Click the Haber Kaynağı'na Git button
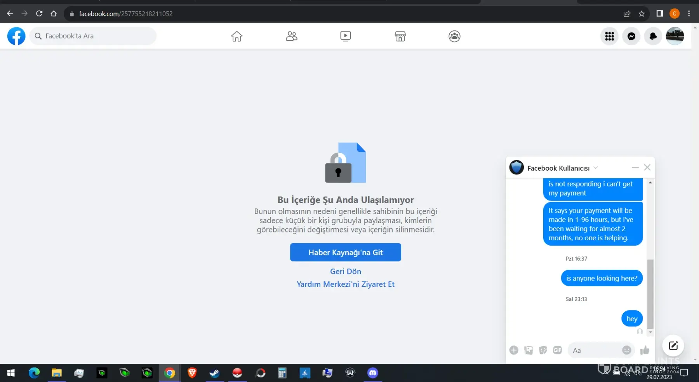The image size is (699, 382). 346,252
